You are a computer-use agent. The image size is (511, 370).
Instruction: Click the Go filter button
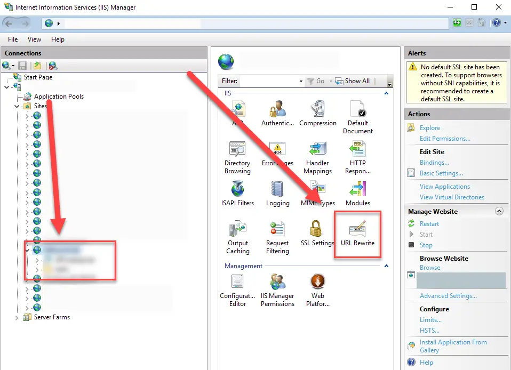[316, 81]
